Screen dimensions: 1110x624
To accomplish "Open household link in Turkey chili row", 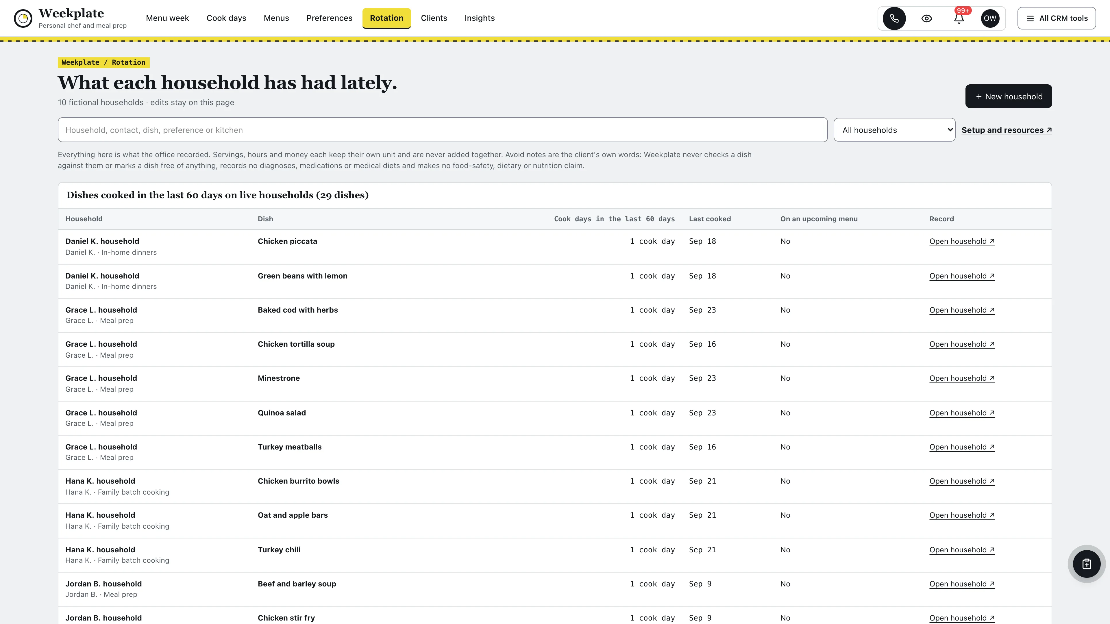I will click(962, 550).
